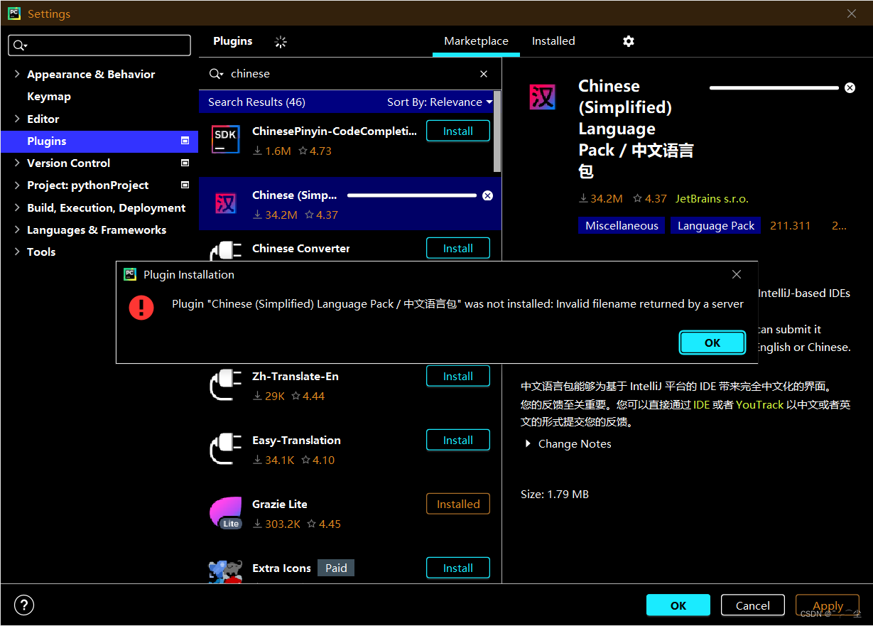This screenshot has height=626, width=873.
Task: Click the Installed button for Grazie Lite
Action: 458,504
